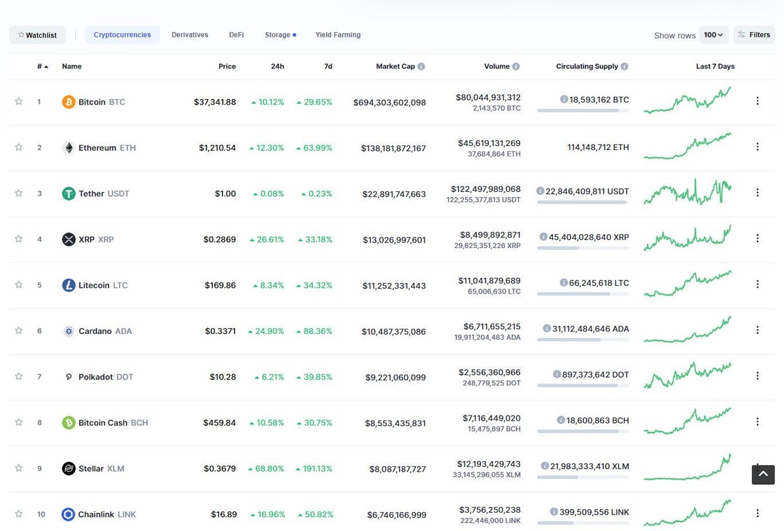Toggle the watchlist star for Cardano
This screenshot has width=784, height=531.
tap(18, 331)
